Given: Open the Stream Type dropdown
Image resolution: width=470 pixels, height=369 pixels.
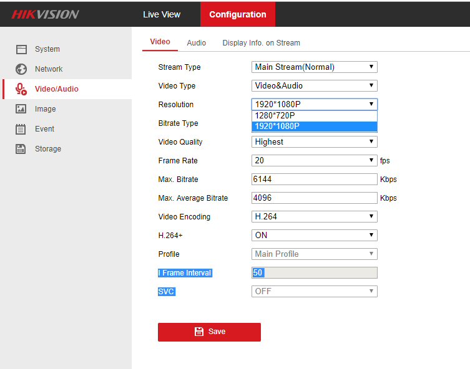Looking at the screenshot, I should 314,67.
